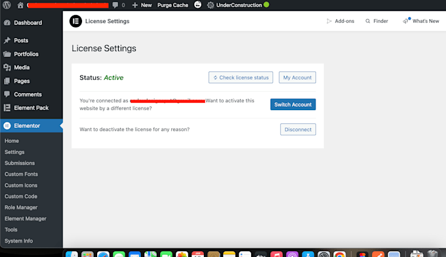
Task: Open Podcasts app from the Dock
Action: click(x=292, y=254)
